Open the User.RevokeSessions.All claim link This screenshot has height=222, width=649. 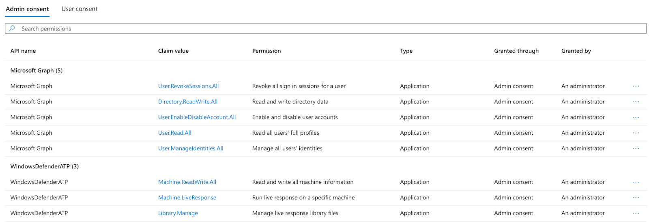[x=188, y=86]
